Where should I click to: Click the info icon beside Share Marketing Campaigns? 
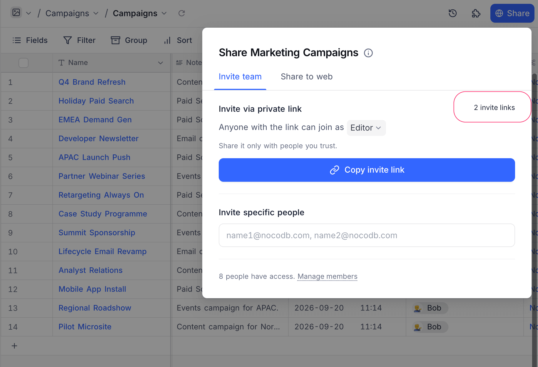point(368,53)
